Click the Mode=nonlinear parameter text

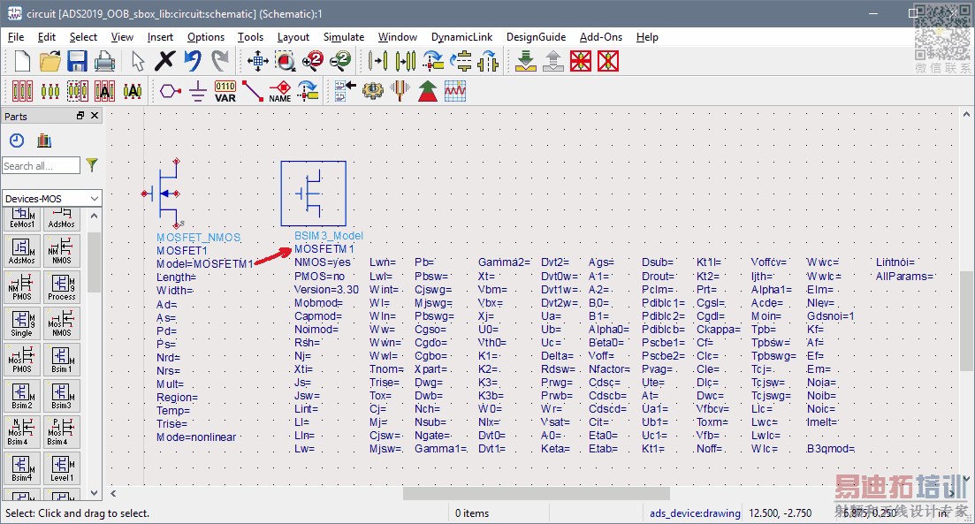(x=196, y=437)
